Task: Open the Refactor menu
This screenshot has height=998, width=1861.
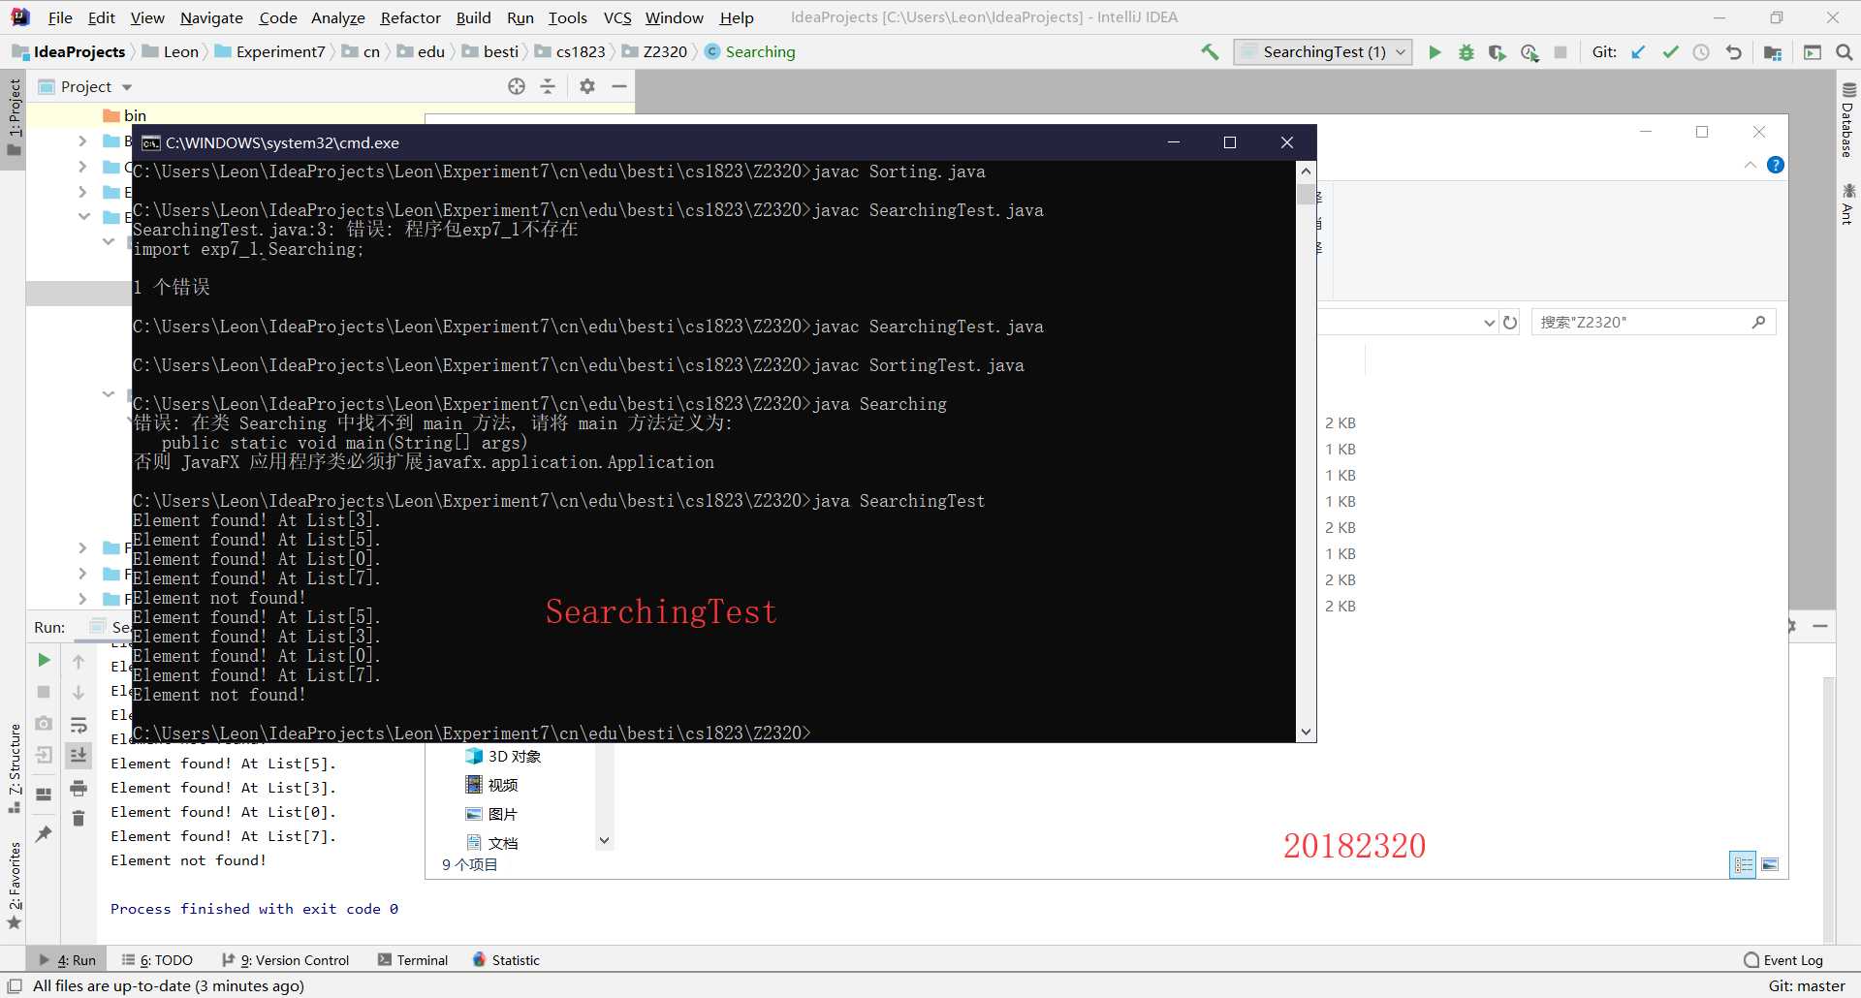Action: pyautogui.click(x=410, y=17)
